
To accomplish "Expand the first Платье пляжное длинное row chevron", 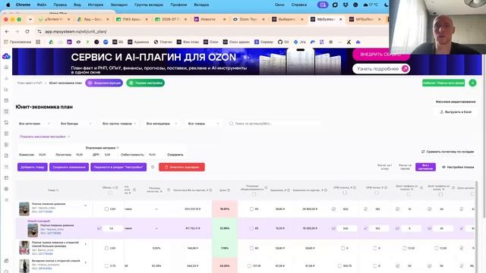I will 86,206.
